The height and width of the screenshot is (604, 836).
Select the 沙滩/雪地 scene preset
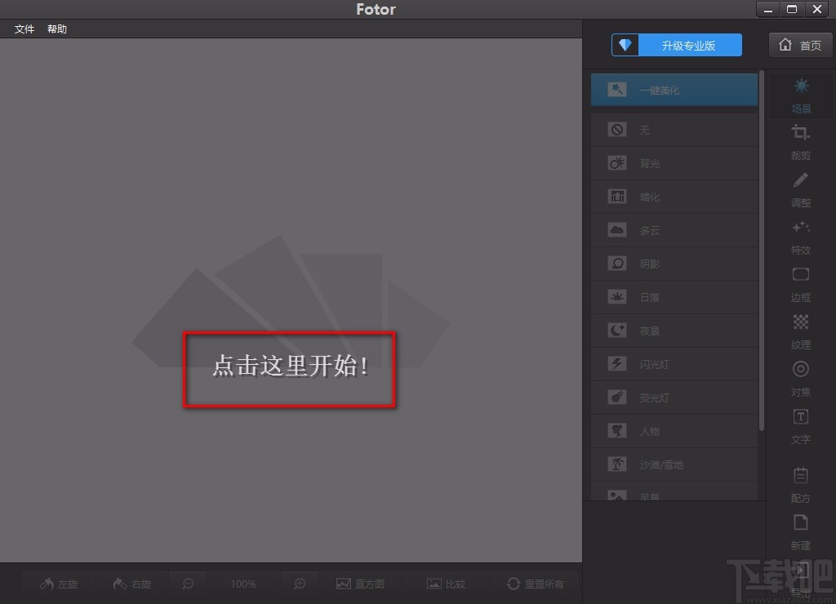click(674, 464)
